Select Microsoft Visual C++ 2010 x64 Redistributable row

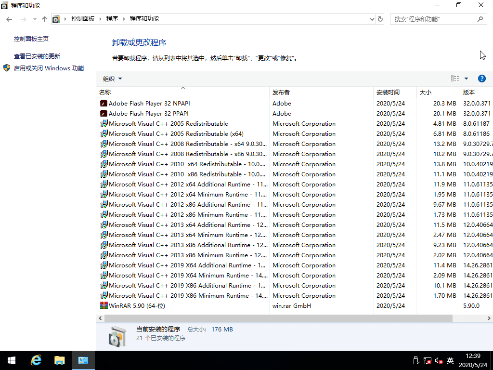coord(295,164)
